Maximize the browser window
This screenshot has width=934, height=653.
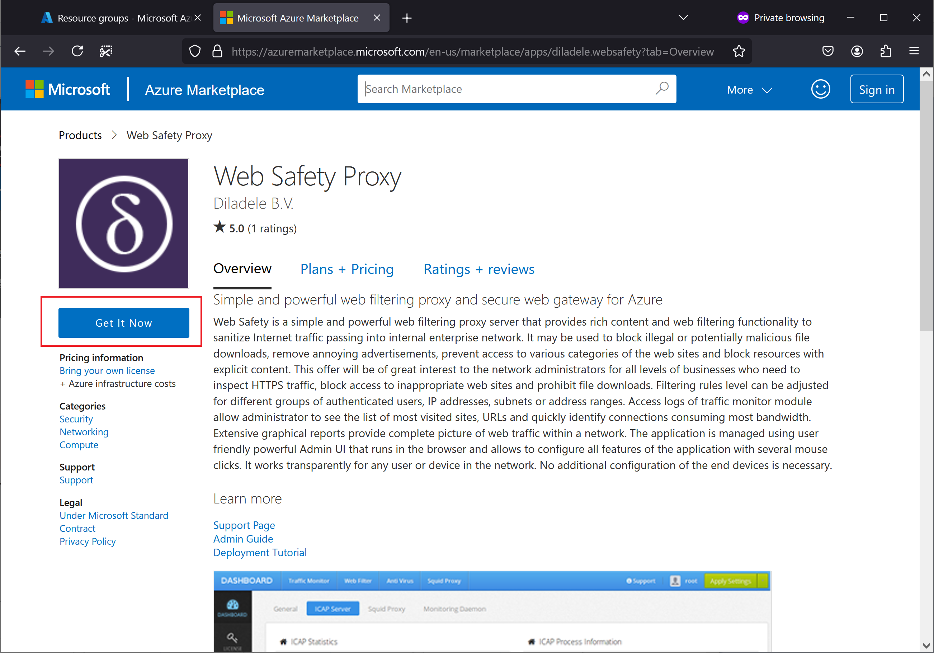883,18
